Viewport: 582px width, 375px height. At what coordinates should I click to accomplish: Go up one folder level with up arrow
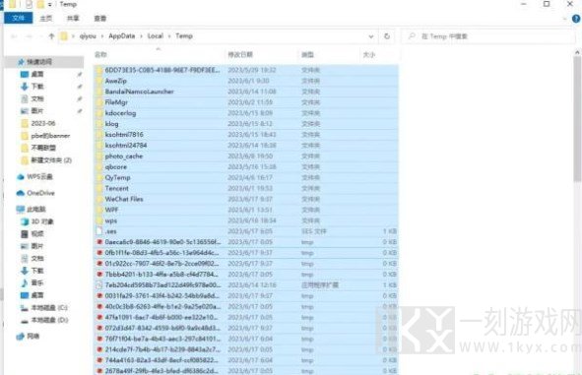(x=51, y=36)
